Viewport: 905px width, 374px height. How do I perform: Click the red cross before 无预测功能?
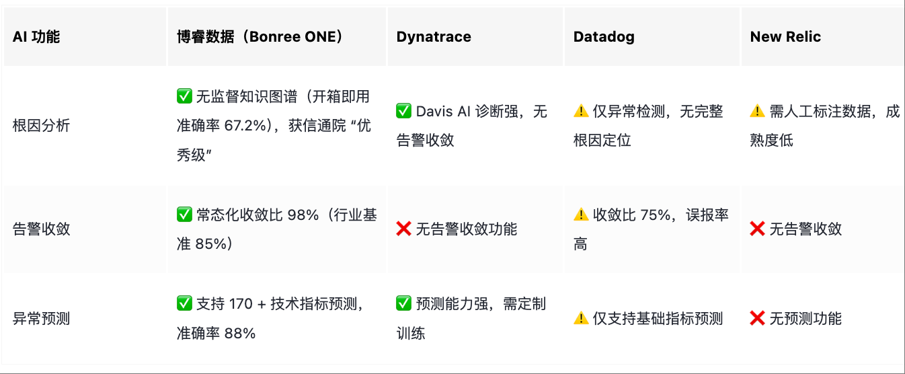(758, 319)
